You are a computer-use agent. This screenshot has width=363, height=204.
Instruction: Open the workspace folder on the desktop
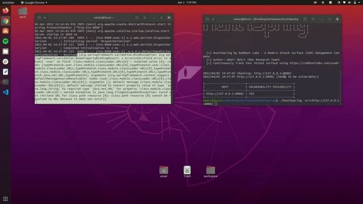210,172
